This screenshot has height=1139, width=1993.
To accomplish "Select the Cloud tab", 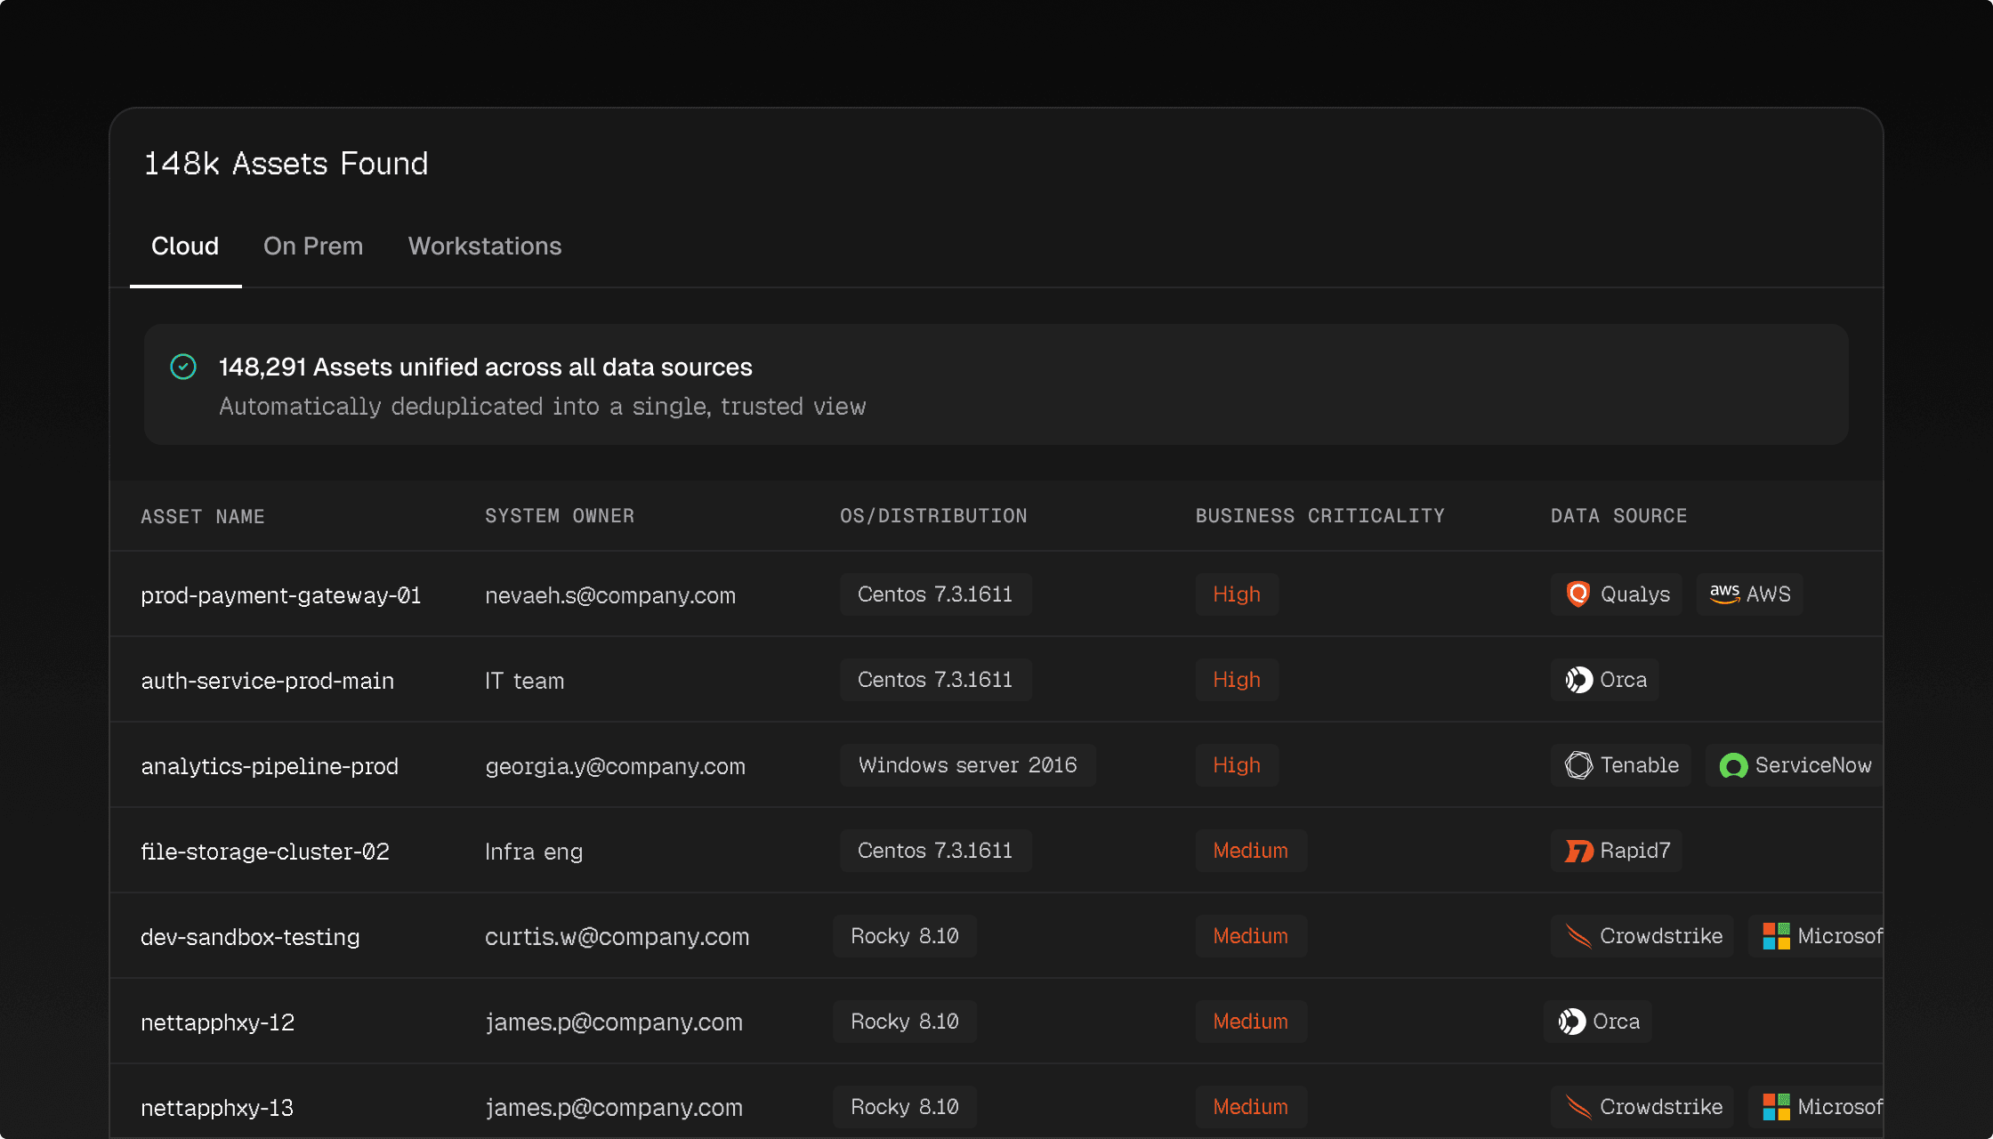I will click(185, 246).
